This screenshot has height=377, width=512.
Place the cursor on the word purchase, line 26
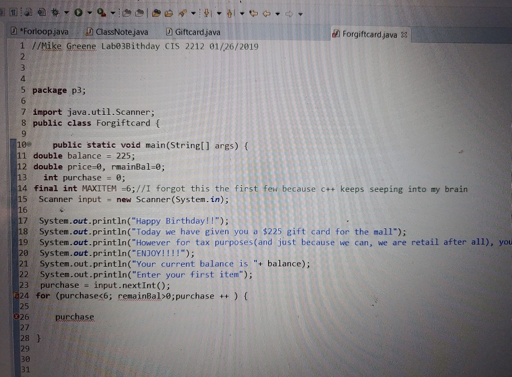pos(74,316)
